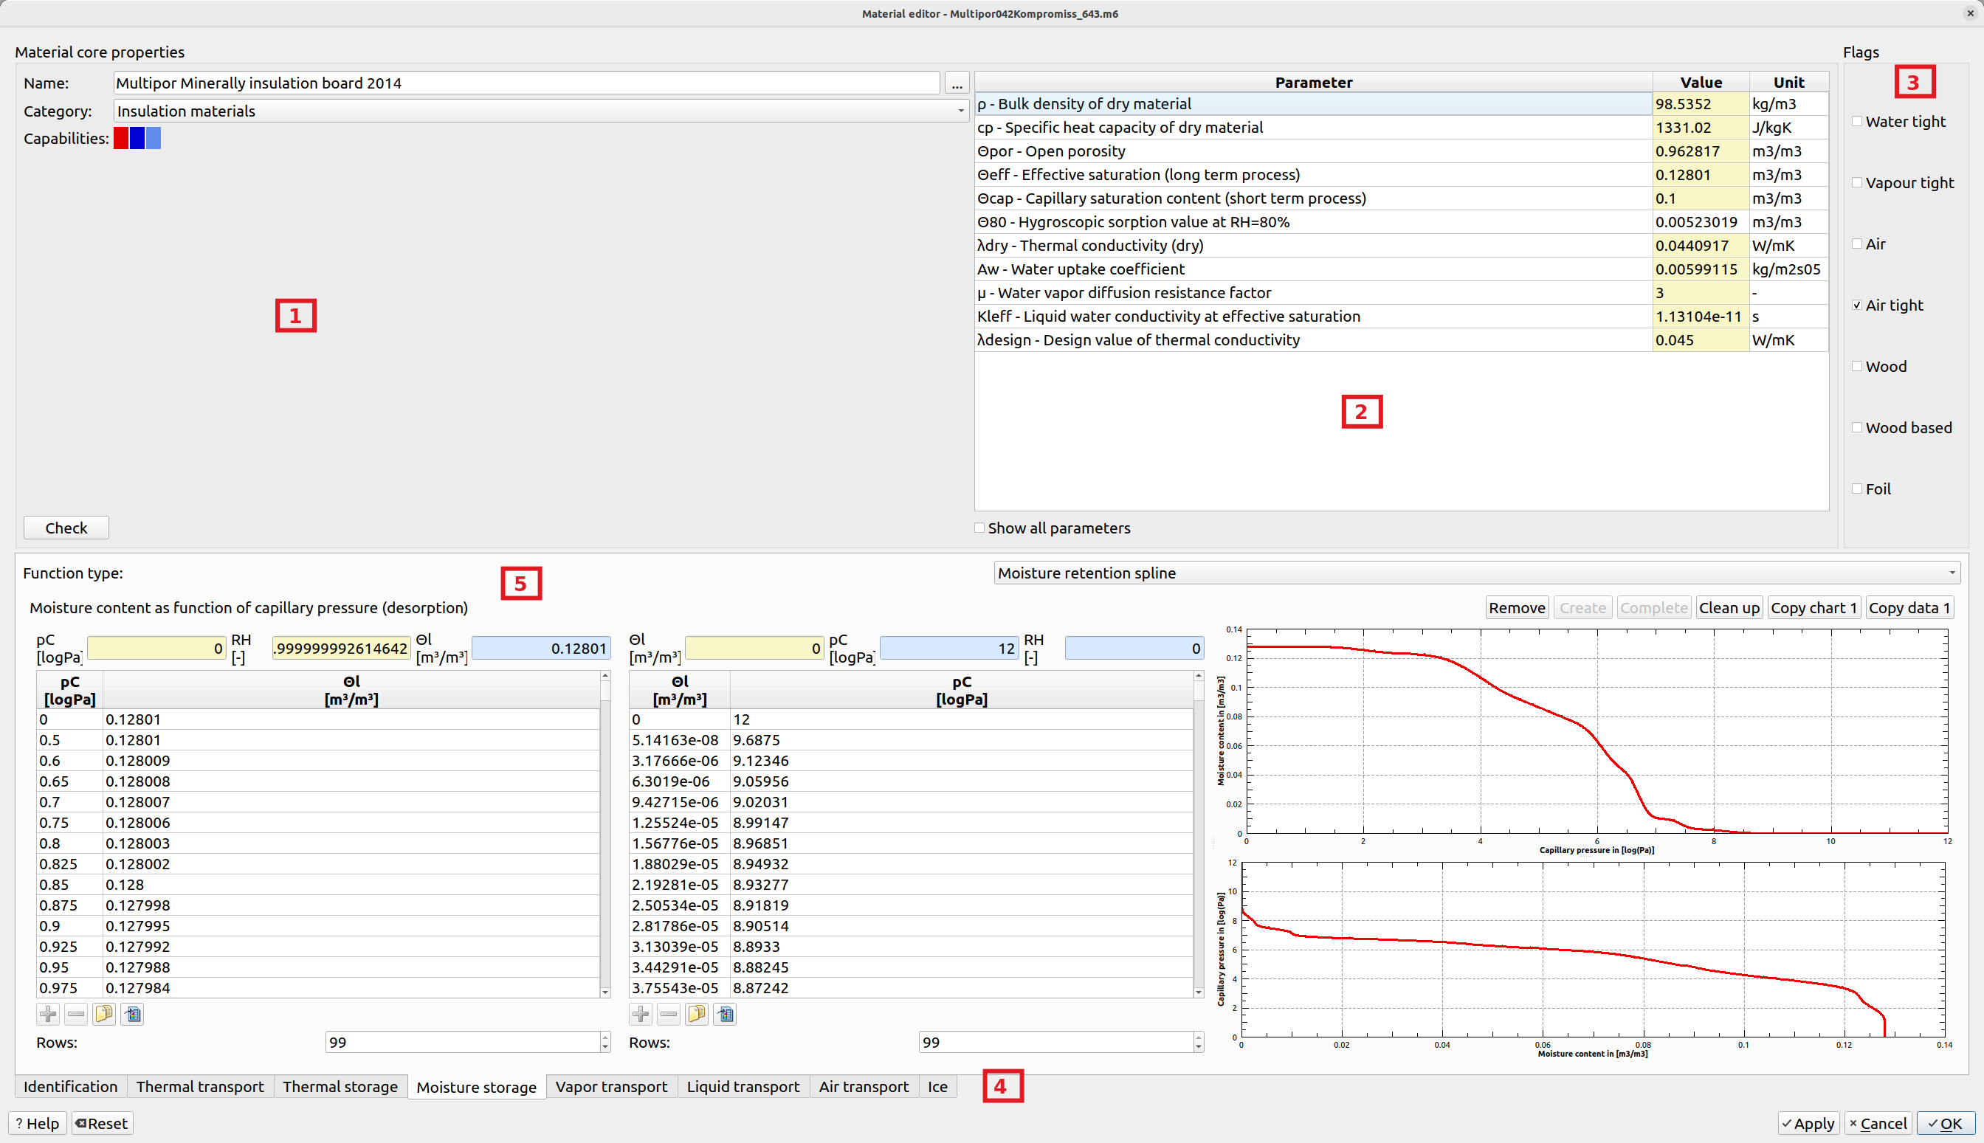1984x1143 pixels.
Task: Toggle the Air flag checkbox
Action: [x=1857, y=244]
